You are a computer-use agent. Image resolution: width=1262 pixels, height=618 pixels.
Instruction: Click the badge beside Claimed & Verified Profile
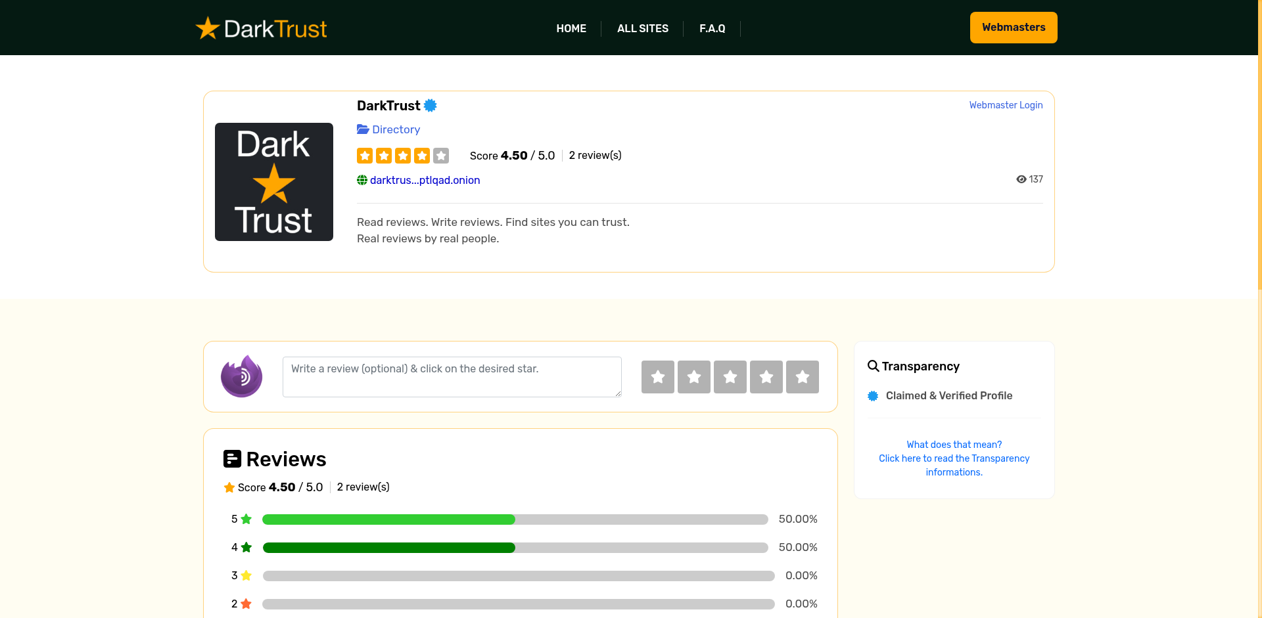click(873, 395)
